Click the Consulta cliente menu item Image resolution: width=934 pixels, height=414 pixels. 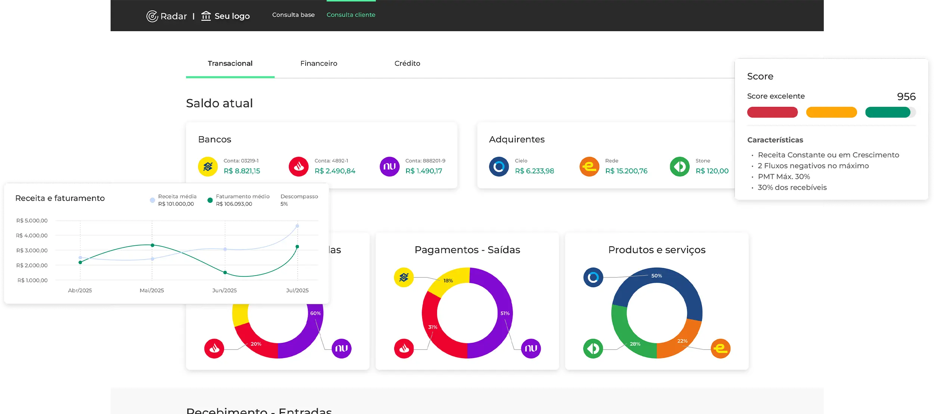tap(351, 15)
